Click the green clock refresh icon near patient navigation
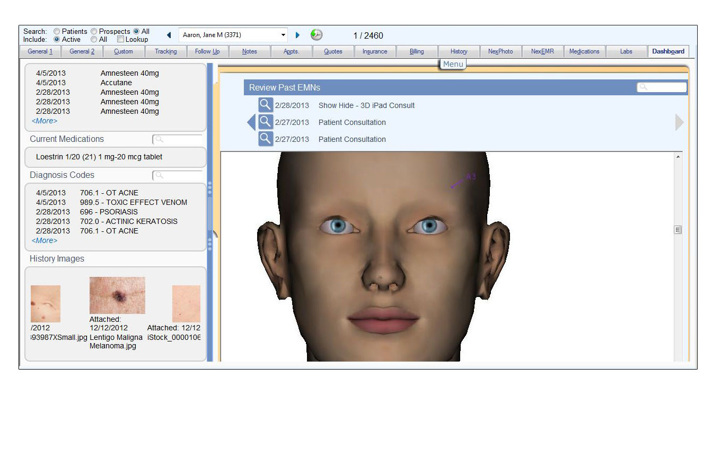The image size is (712, 459). (x=317, y=34)
